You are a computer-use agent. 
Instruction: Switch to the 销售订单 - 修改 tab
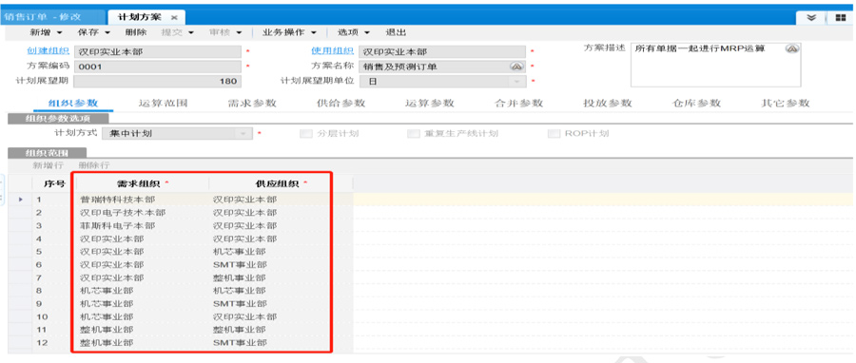[43, 17]
